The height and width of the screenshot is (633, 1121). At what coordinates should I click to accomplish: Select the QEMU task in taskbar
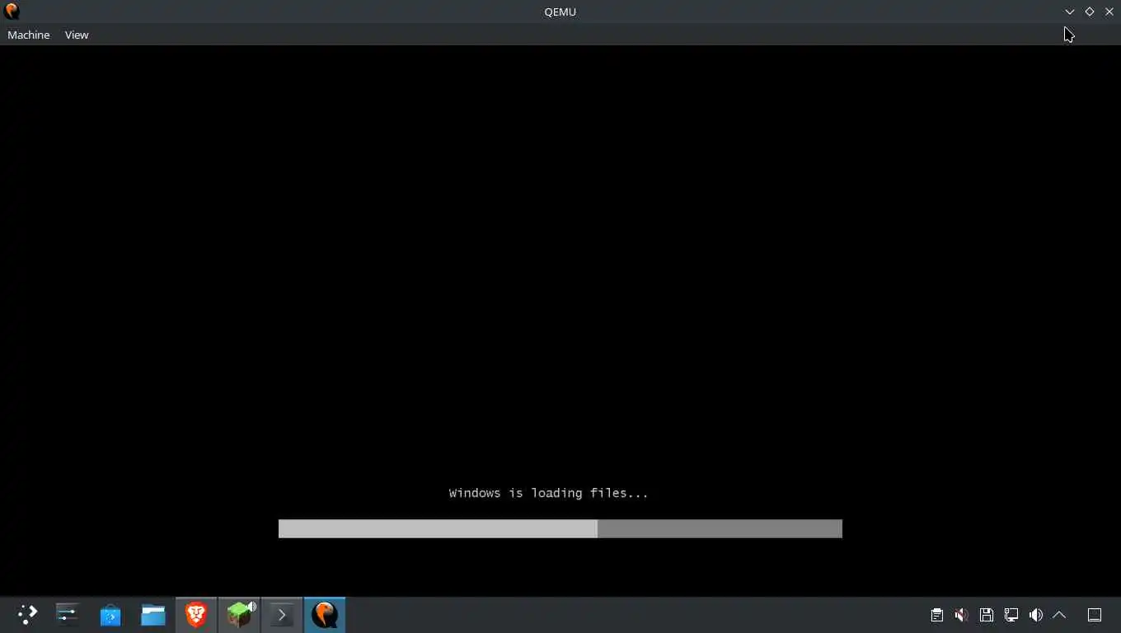coord(325,615)
